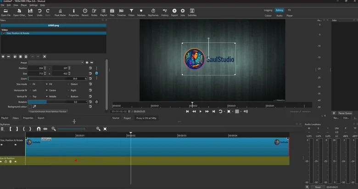The image size is (358, 189).
Task: Reset the Position parameter
Action: pos(90,68)
